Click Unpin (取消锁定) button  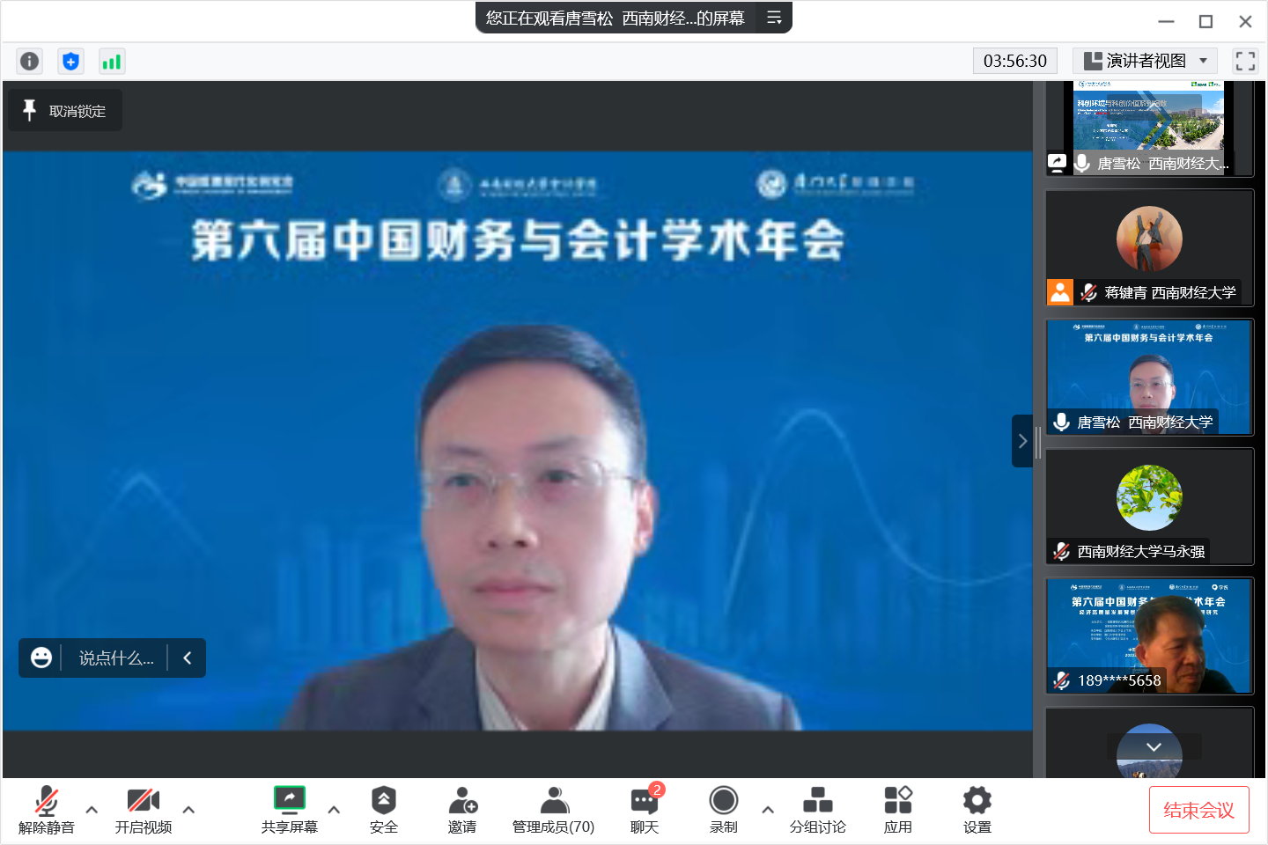pyautogui.click(x=65, y=111)
